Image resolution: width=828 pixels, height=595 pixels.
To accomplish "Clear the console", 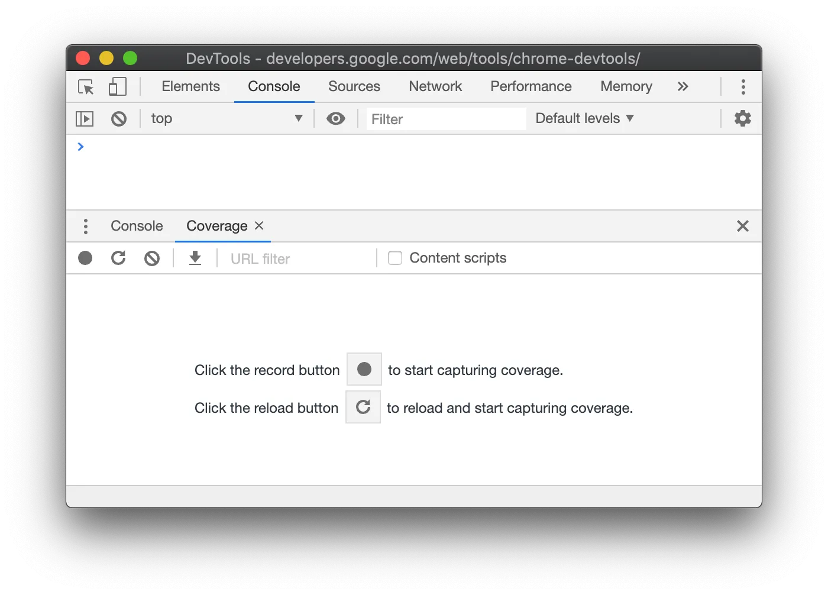I will pos(119,118).
